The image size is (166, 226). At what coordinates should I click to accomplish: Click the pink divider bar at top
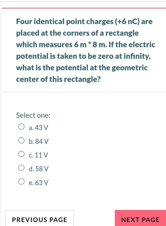83,8
